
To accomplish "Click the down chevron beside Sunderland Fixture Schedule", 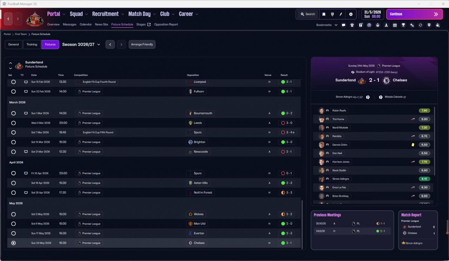I will tap(11, 68).
